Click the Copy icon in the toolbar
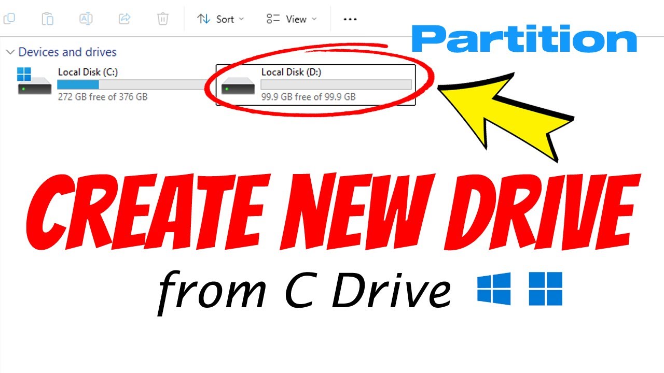Viewport: 664px width, 373px height. click(x=9, y=19)
